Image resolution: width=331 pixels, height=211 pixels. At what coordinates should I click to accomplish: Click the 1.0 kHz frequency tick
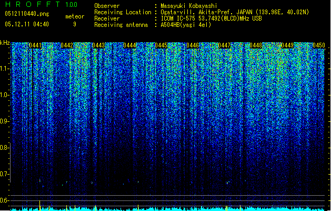pos(5,95)
